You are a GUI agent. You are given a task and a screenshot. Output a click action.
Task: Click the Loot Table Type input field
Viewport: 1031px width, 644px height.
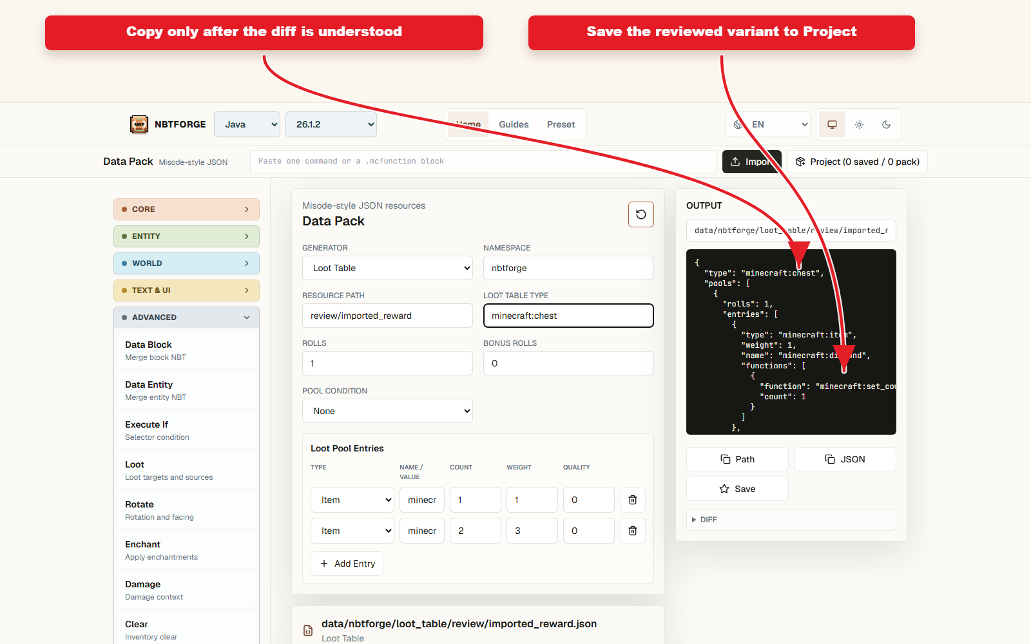point(568,316)
